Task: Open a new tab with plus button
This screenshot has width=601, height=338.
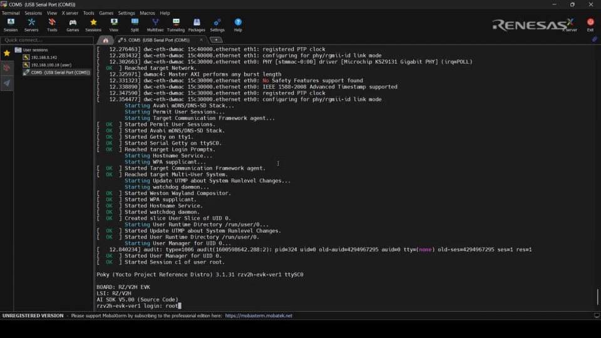Action: pyautogui.click(x=216, y=40)
